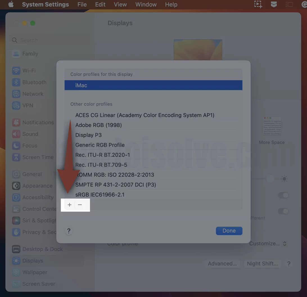This screenshot has height=297, width=307.
Task: Open Notifications settings
Action: 38,122
